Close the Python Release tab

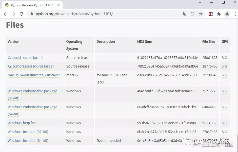point(58,5)
